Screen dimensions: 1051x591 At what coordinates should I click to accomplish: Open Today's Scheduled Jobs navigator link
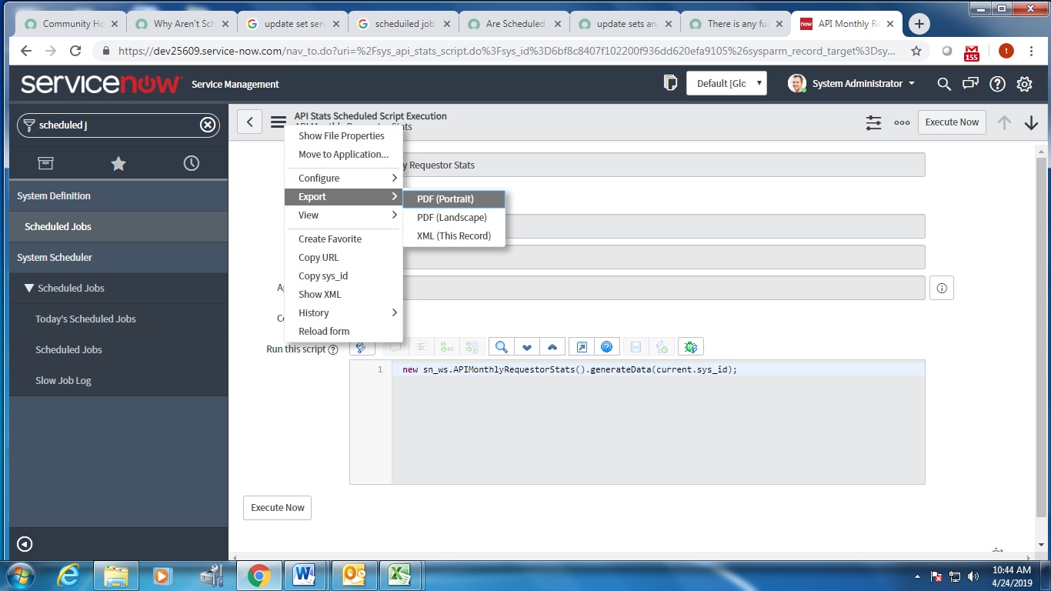tap(85, 319)
